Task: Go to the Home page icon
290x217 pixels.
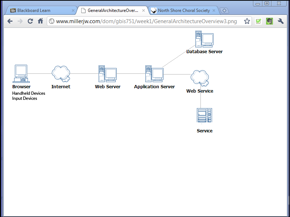Action: (41, 21)
